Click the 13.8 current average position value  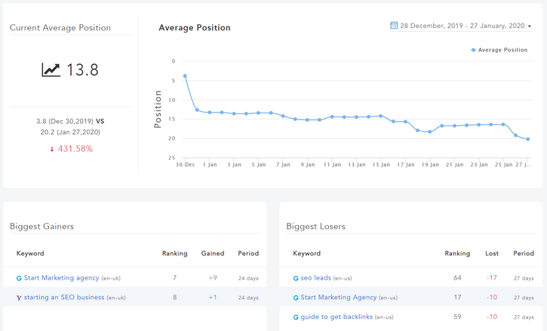coord(82,70)
